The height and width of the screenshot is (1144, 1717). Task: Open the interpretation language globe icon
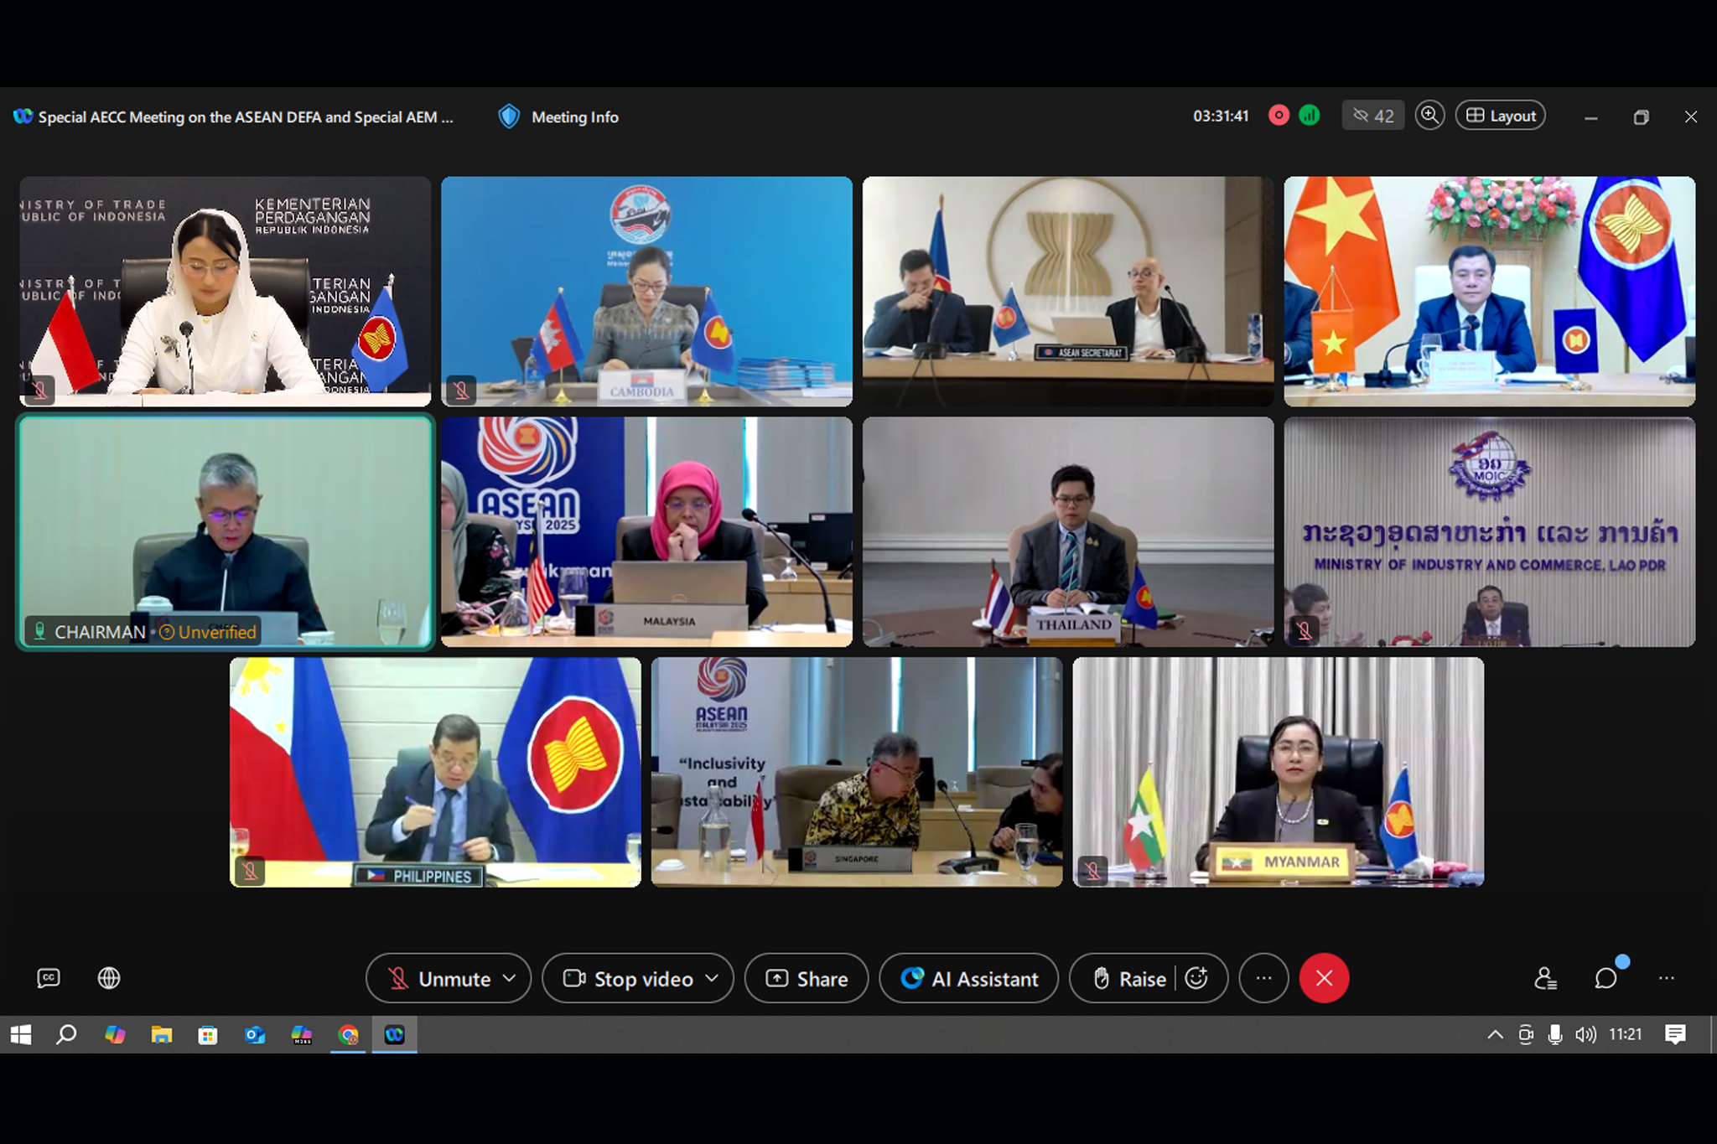click(108, 978)
